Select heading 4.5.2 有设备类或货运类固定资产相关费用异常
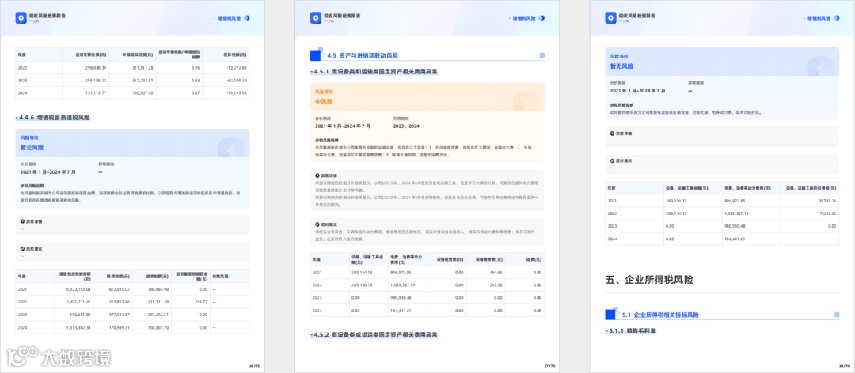The image size is (855, 373). coord(374,334)
